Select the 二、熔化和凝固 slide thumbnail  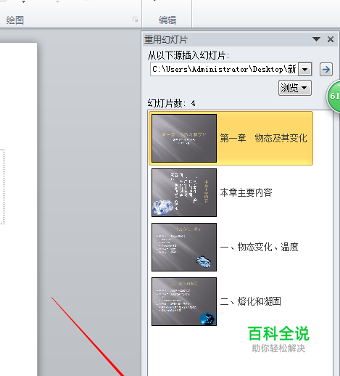pos(184,301)
